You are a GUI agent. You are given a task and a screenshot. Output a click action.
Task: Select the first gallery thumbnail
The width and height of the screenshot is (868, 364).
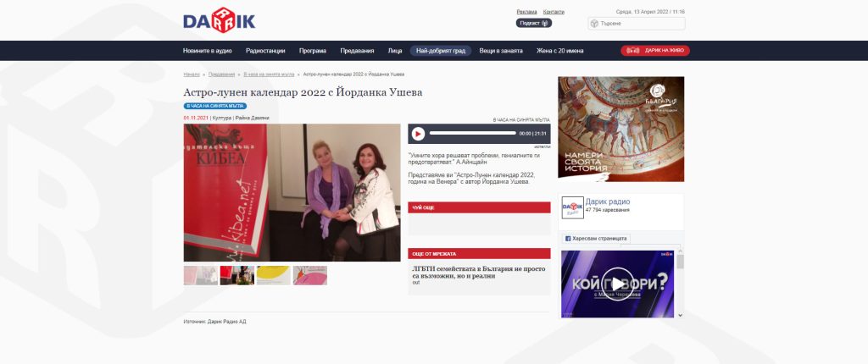[201, 275]
